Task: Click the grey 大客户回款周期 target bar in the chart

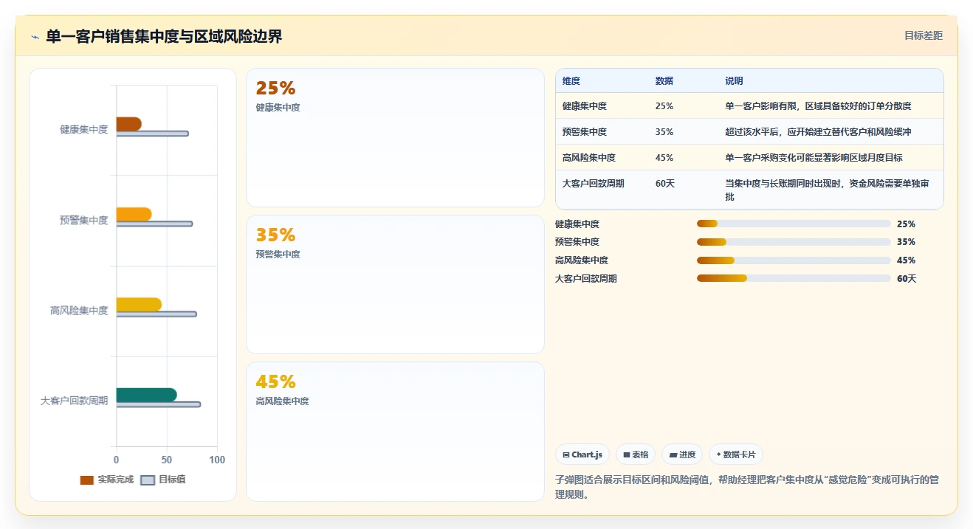Action: (x=158, y=404)
